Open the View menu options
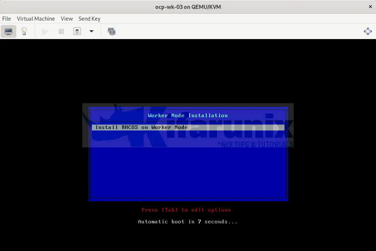Viewport: 376px width, 251px height. point(67,18)
